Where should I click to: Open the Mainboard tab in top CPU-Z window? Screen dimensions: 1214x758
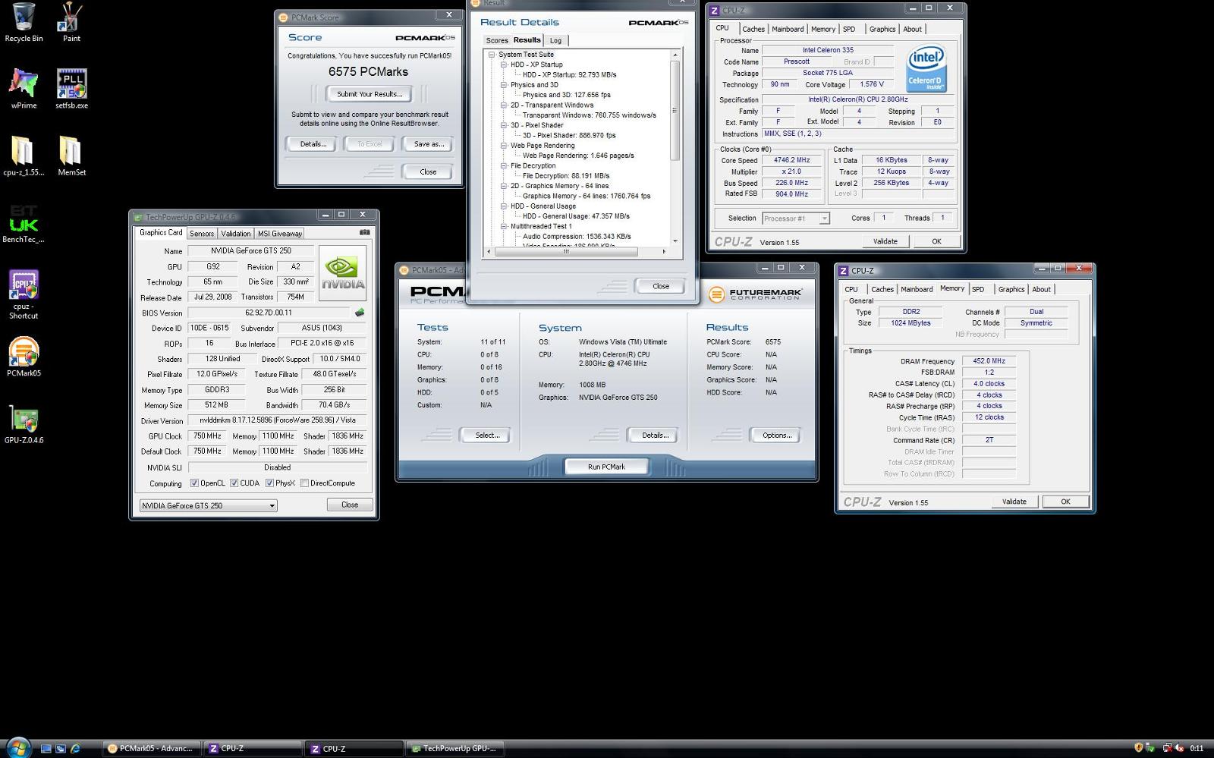click(788, 29)
